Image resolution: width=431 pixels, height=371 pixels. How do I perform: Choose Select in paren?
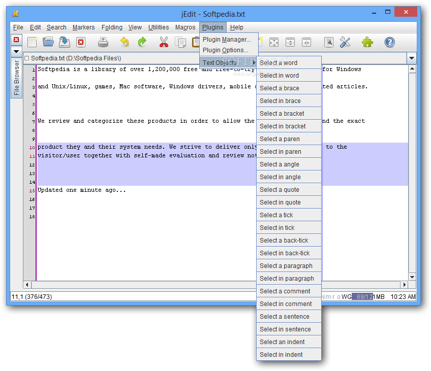click(289, 151)
